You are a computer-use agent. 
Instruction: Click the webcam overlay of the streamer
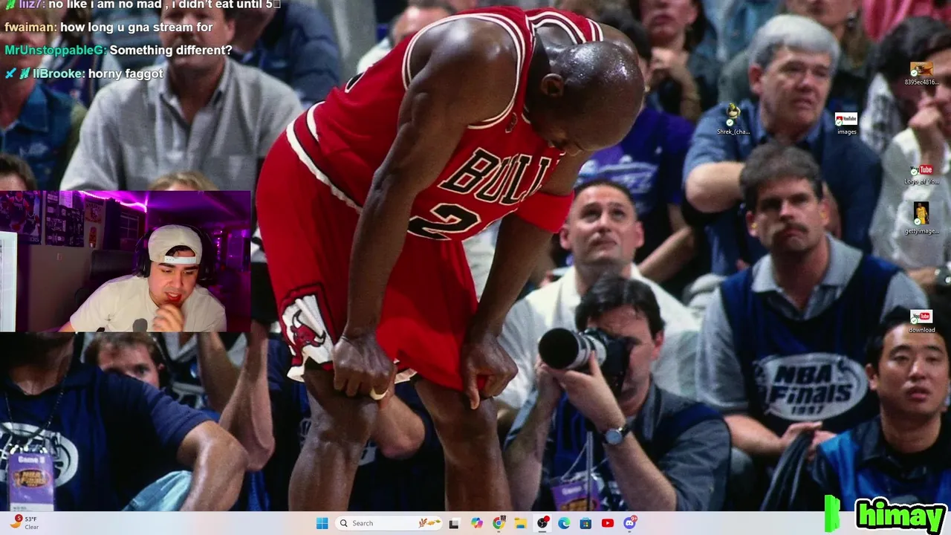125,261
